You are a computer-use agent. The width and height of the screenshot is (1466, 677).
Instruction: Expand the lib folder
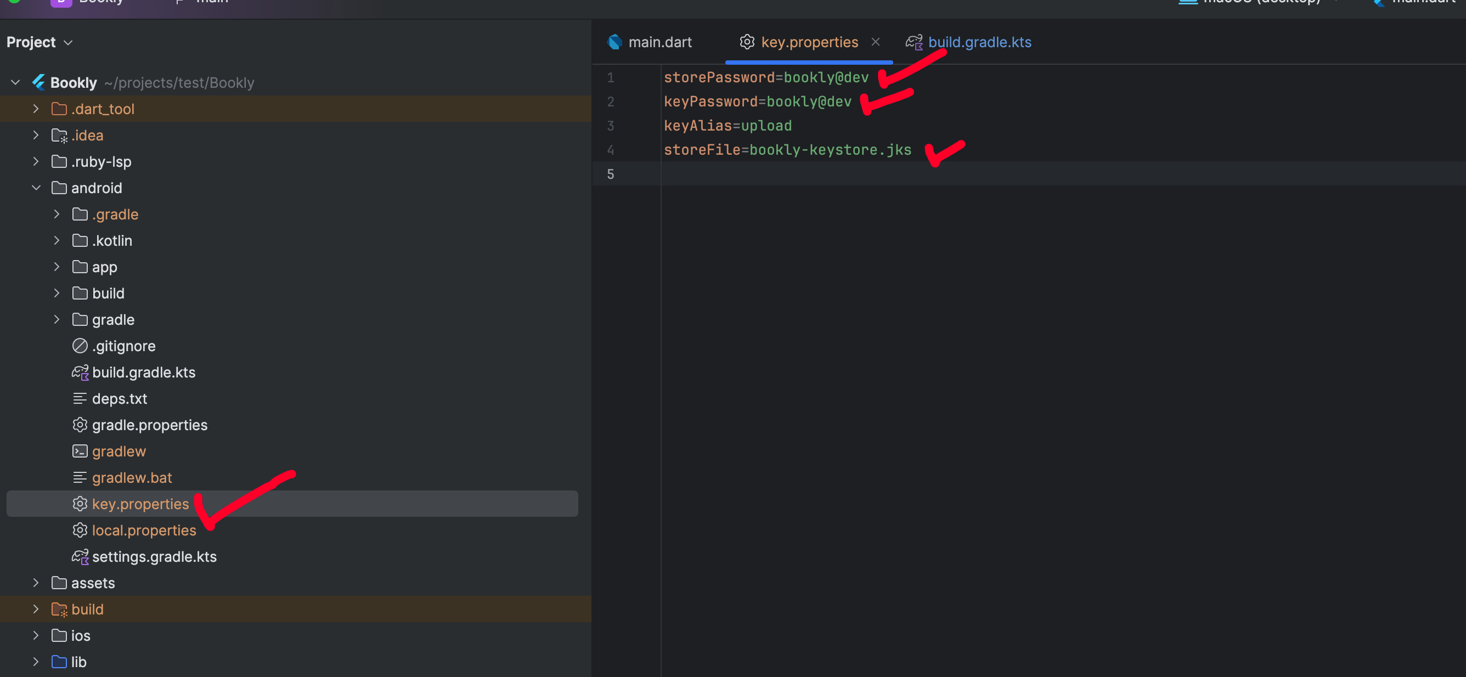click(36, 662)
